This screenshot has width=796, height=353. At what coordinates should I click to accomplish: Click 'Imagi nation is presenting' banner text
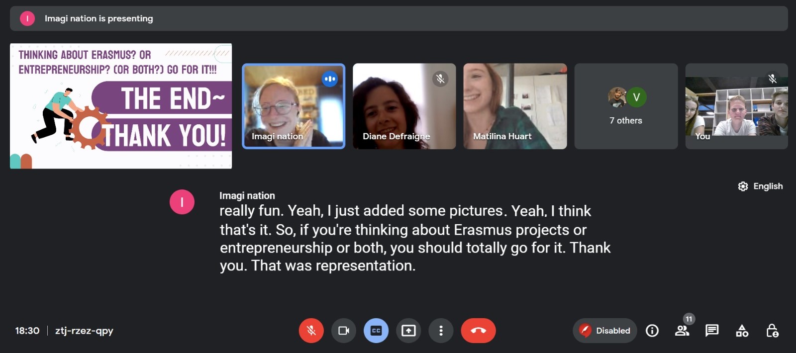[99, 18]
